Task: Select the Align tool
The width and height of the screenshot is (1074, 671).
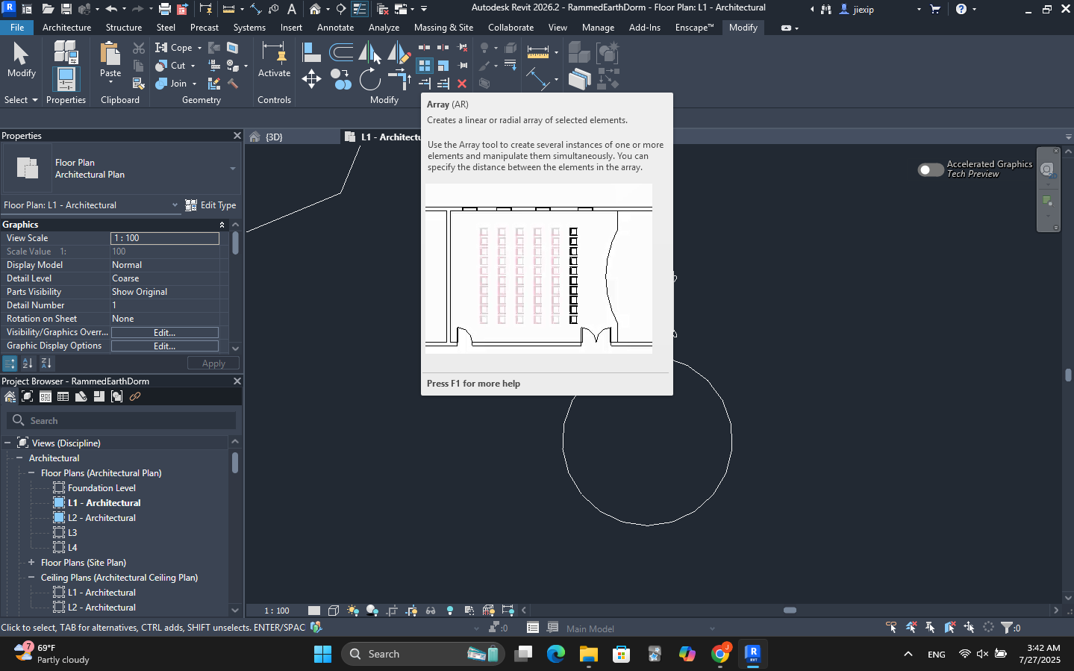Action: (x=311, y=52)
